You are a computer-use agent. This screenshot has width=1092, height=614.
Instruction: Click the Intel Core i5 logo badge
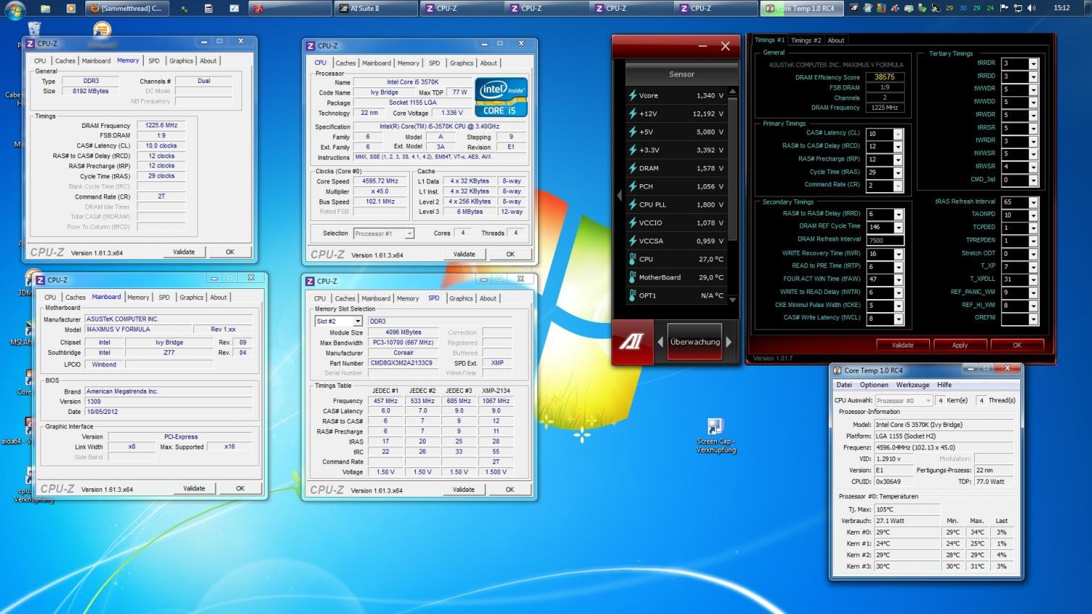coord(501,98)
